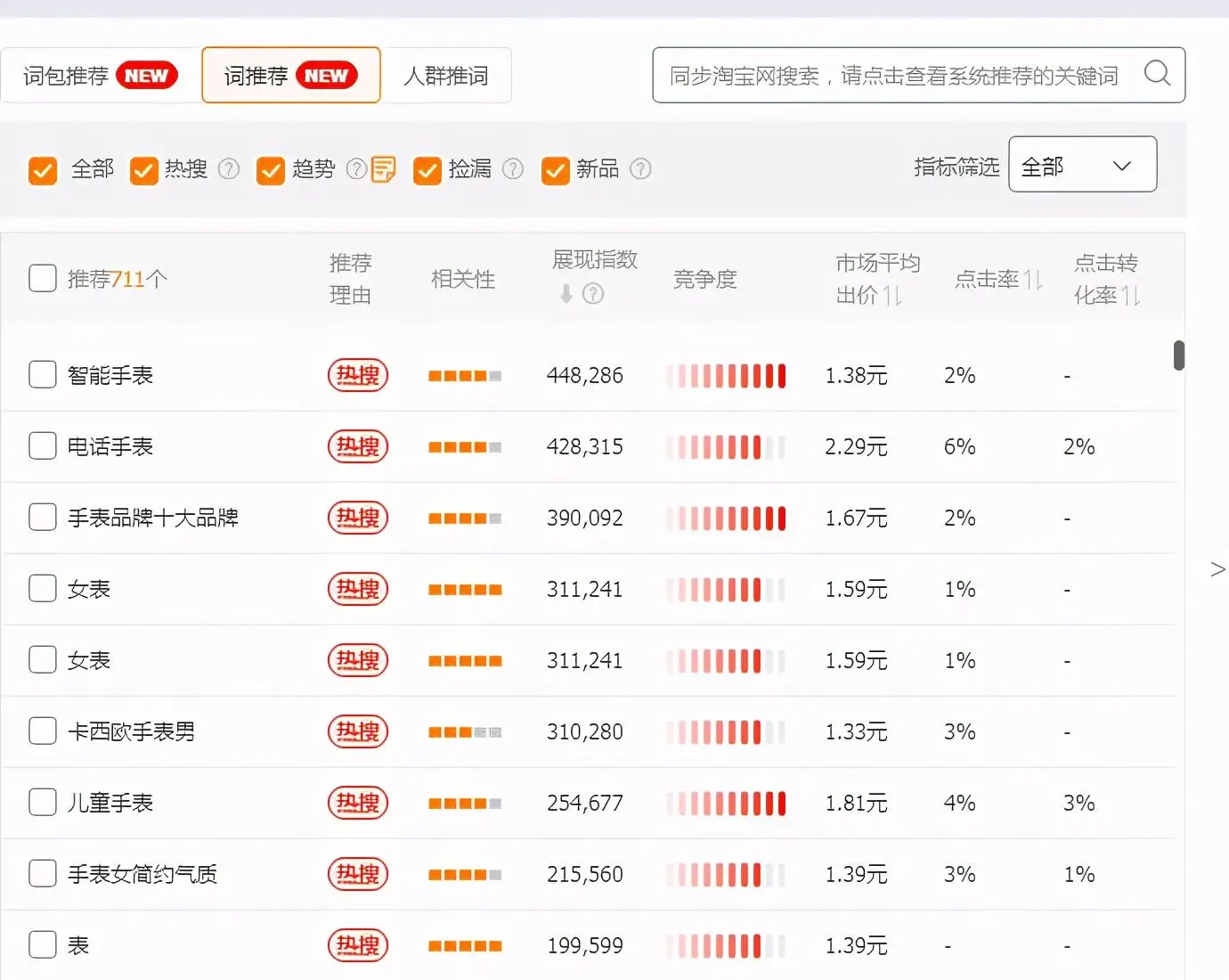Click the 4% click rate value

tap(960, 803)
